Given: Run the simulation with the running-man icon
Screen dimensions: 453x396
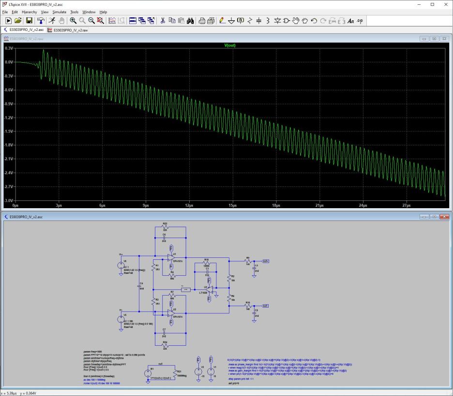Looking at the screenshot, I should [x=52, y=21].
